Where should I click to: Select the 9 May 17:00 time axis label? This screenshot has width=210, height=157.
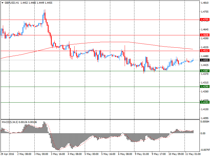pos(159,154)
